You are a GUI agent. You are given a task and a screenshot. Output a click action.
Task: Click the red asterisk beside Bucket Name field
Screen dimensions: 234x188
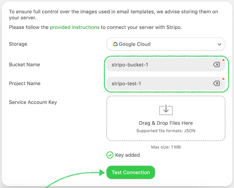pos(223,61)
